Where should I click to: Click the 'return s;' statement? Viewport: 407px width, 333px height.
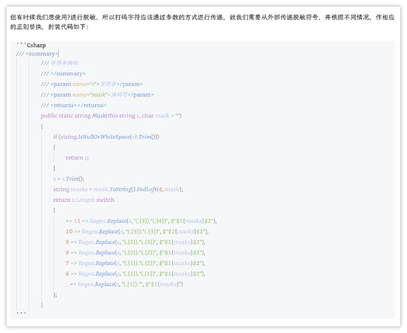coord(77,158)
